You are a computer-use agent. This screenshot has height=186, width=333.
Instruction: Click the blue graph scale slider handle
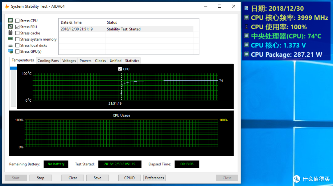(x=13, y=68)
